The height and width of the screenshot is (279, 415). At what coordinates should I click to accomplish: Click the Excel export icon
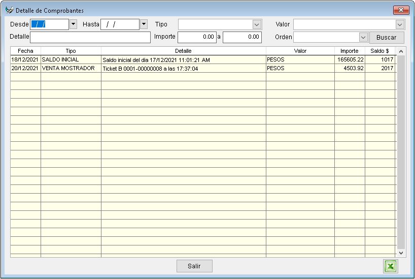tap(391, 266)
